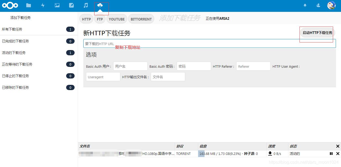Close the download list panel
Screen dimensions: 341x167
click(338, 146)
